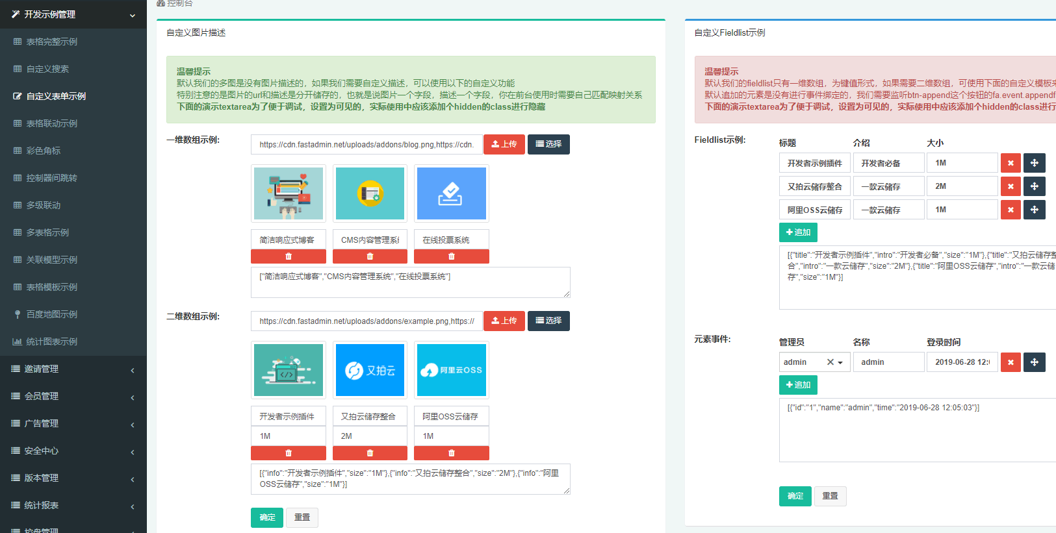Click the 又拍云 image thumbnail

[370, 370]
